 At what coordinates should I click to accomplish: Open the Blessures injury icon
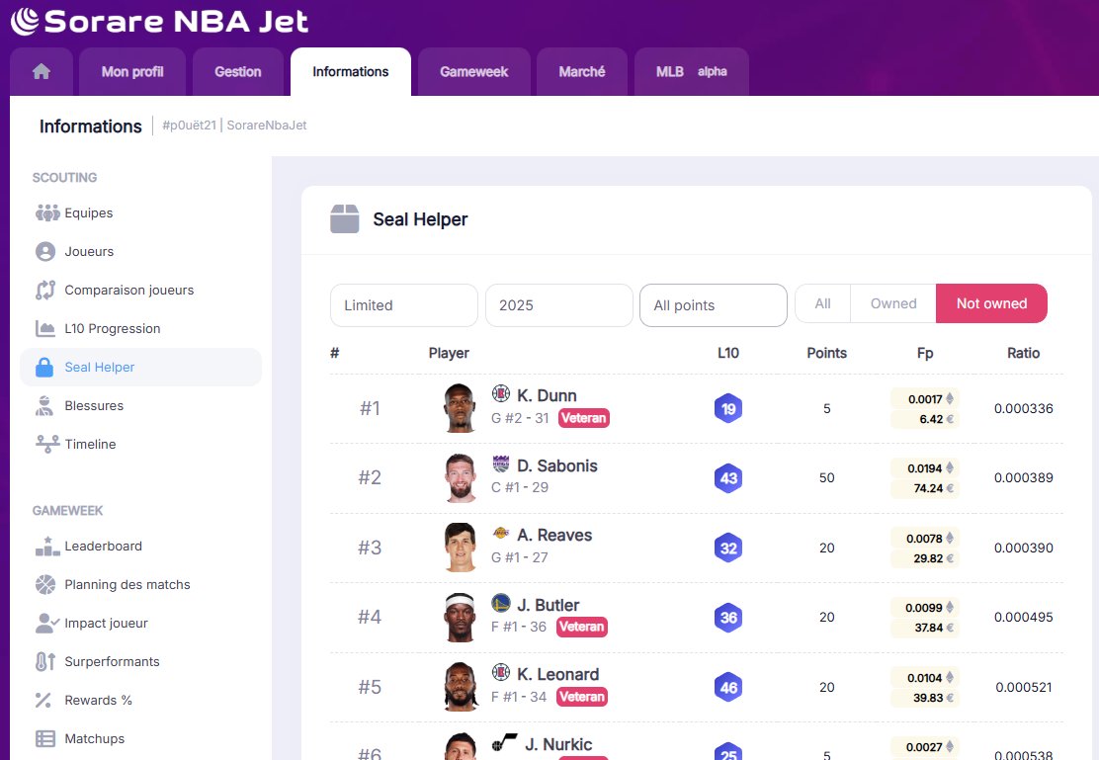tap(44, 406)
